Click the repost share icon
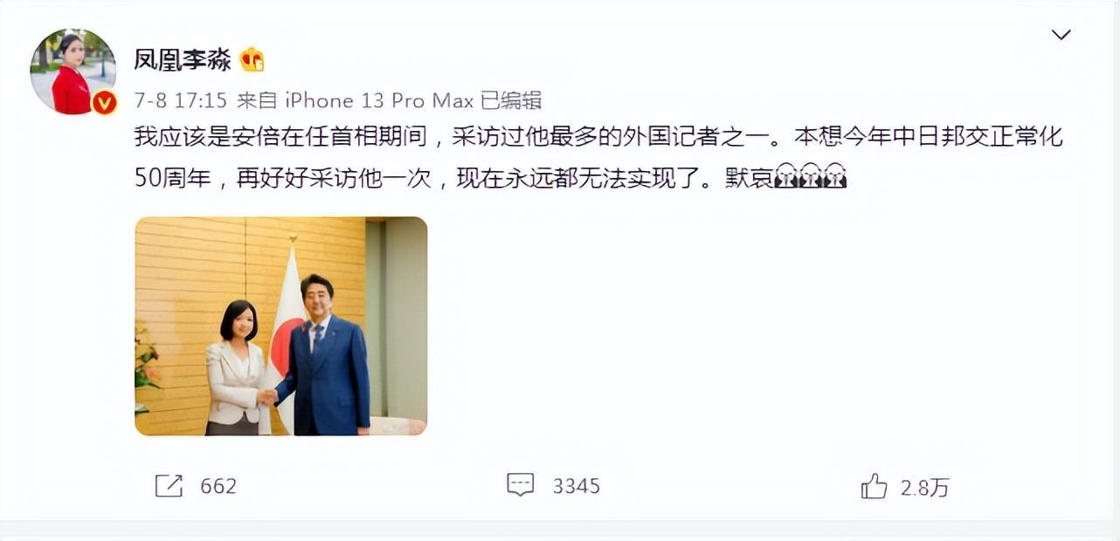Image resolution: width=1120 pixels, height=541 pixels. point(169,486)
